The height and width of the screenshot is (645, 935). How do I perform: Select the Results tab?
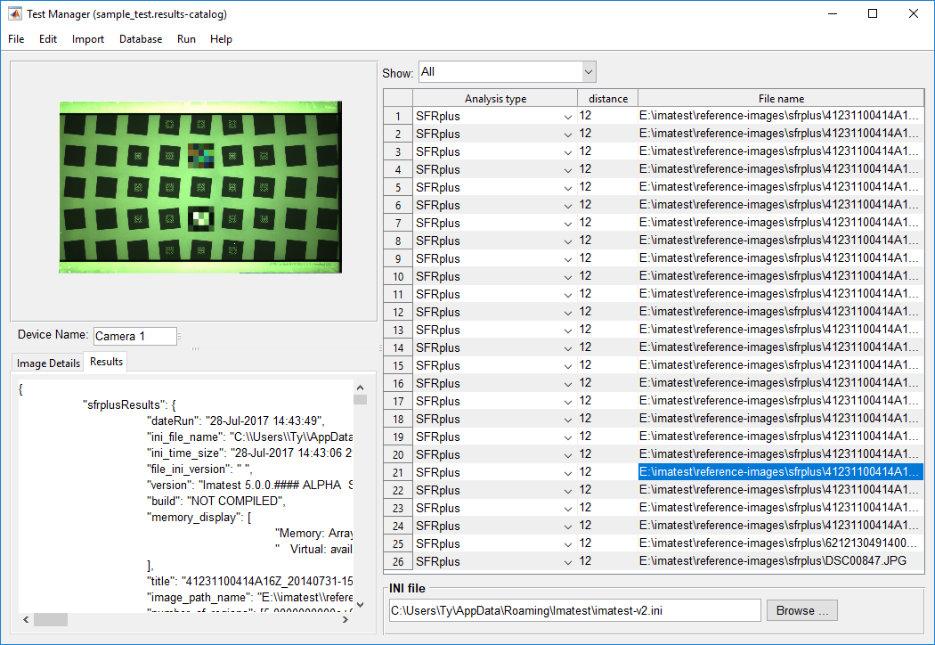pyautogui.click(x=106, y=362)
